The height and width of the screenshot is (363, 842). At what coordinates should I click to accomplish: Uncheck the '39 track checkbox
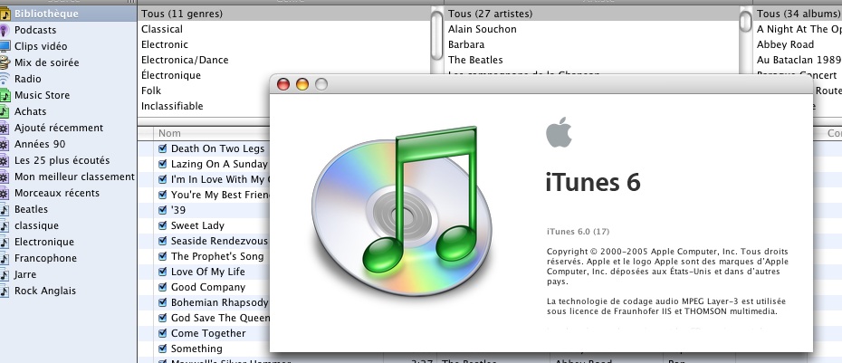point(163,210)
